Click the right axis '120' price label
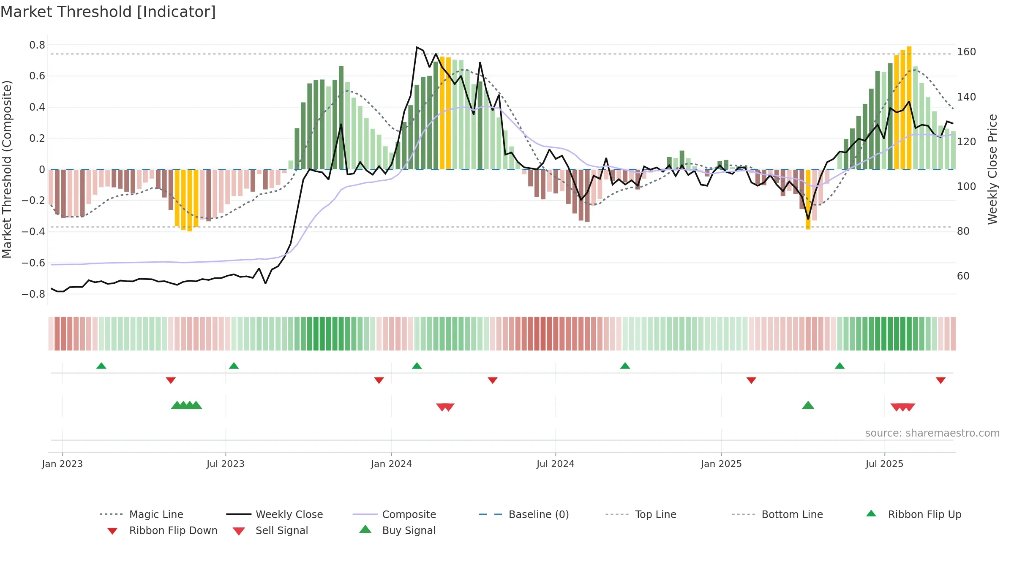 (967, 142)
